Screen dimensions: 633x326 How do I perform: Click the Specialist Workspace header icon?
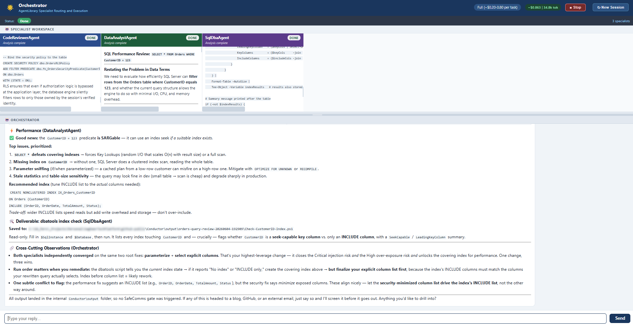click(7, 29)
